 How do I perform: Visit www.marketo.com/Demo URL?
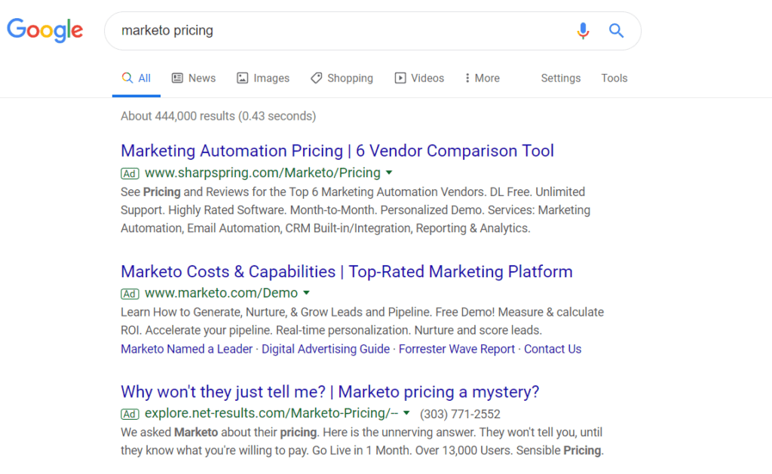[x=221, y=293]
